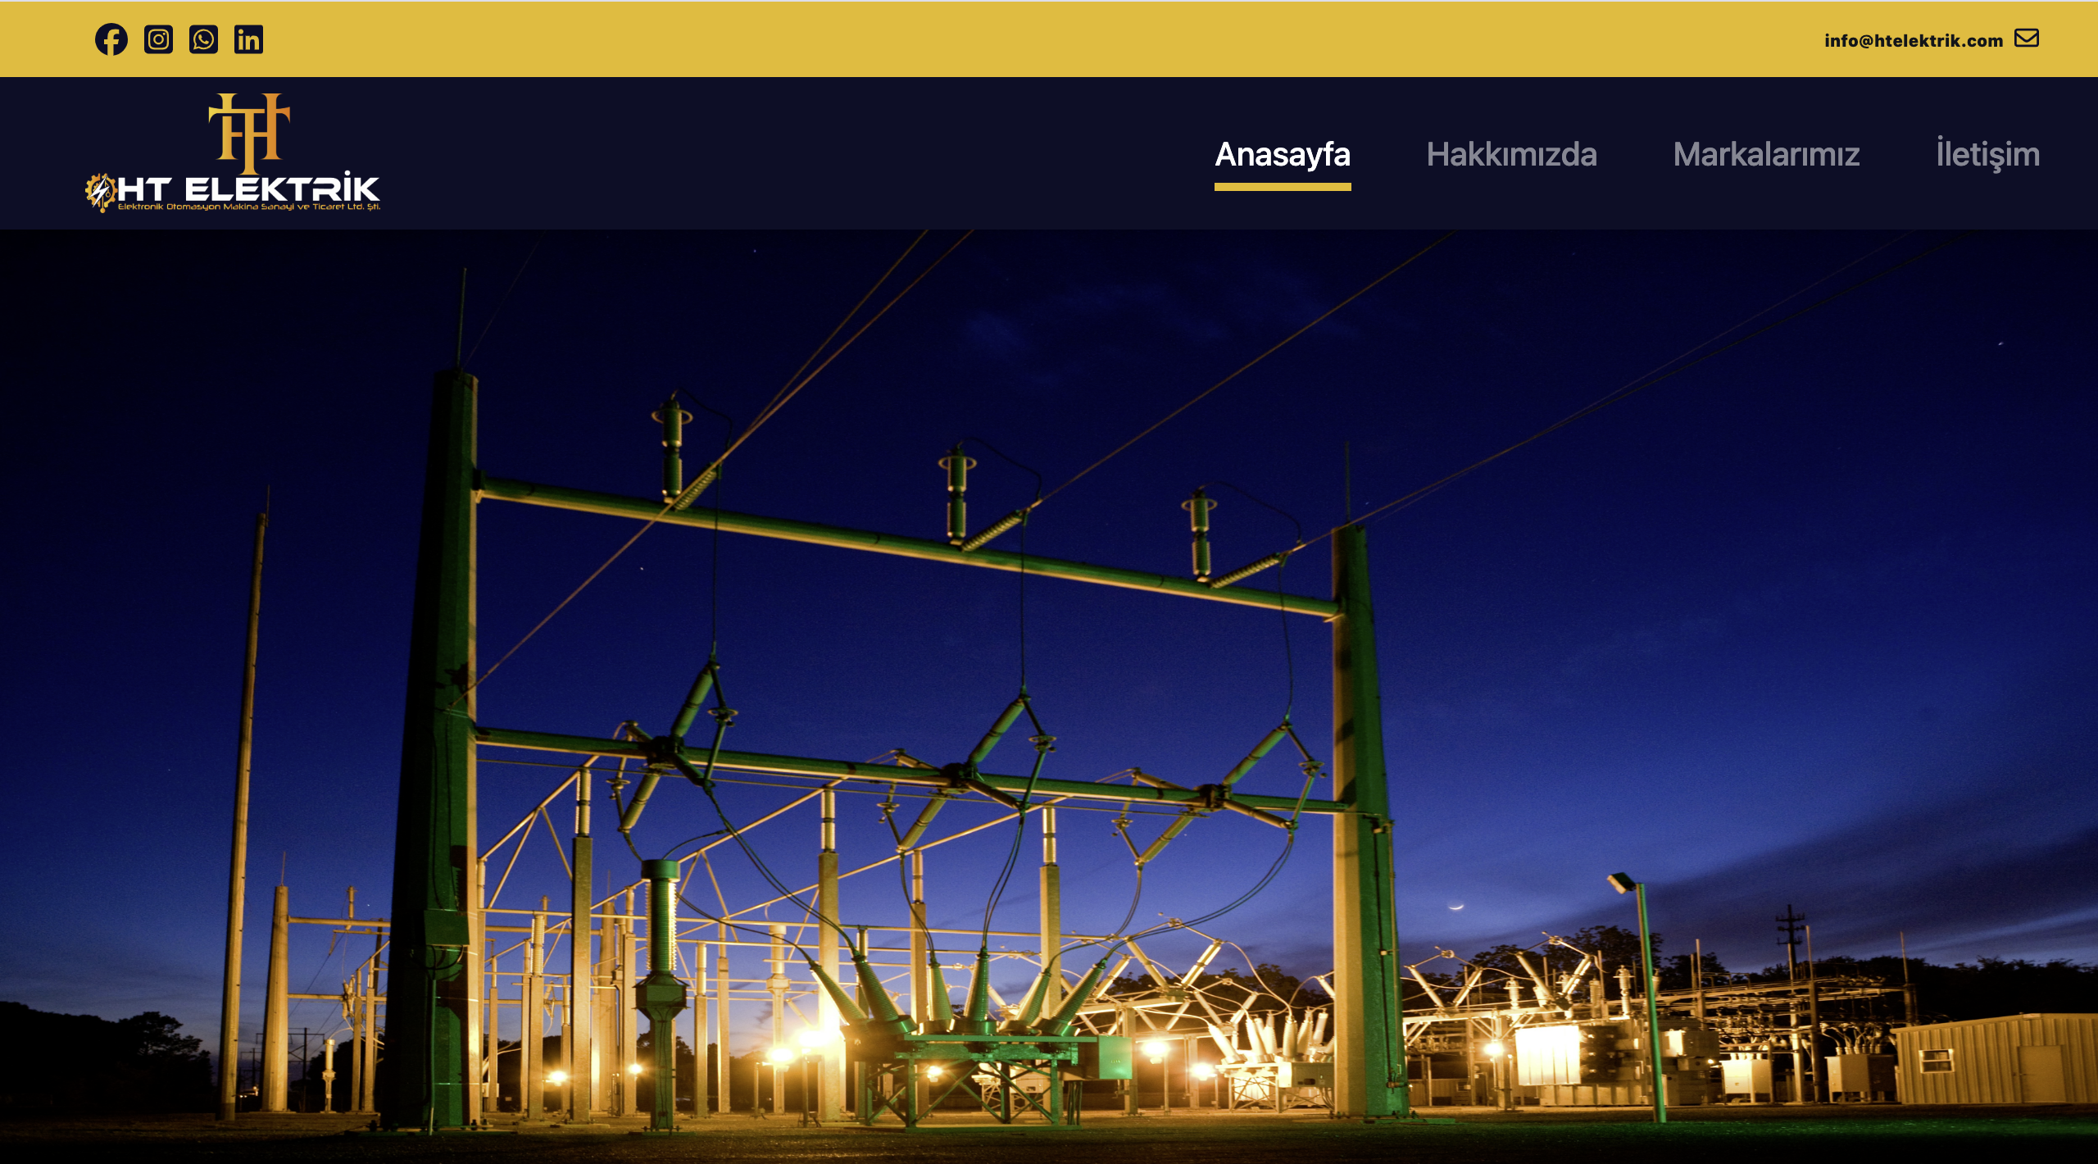Open the Facebook page icon

(x=111, y=39)
